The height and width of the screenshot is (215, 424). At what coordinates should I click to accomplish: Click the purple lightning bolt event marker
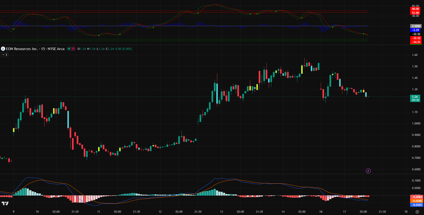[x=368, y=171]
